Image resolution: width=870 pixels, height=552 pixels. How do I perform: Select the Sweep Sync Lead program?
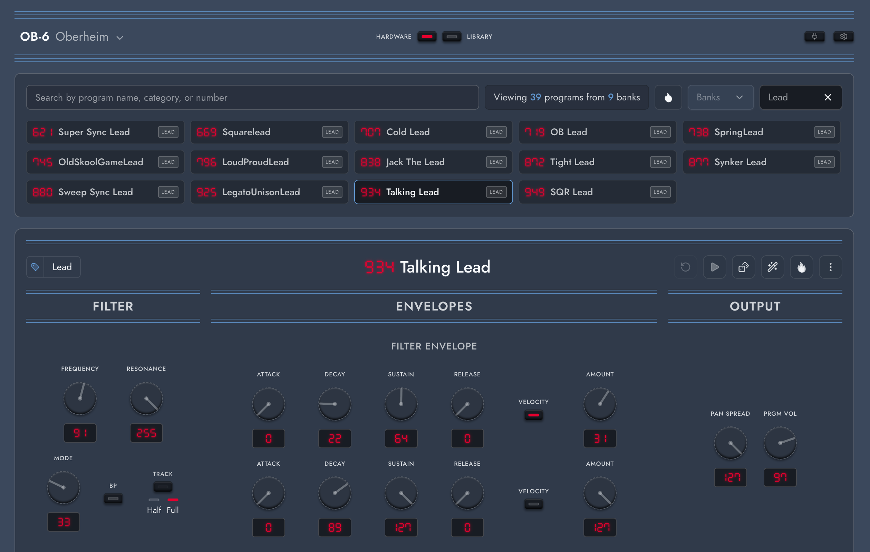click(105, 192)
